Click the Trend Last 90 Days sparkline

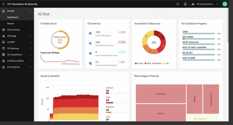tap(60, 59)
